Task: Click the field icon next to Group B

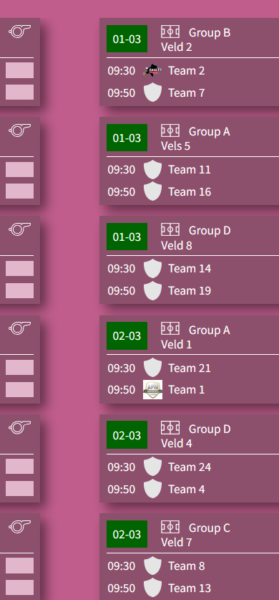Action: pyautogui.click(x=170, y=32)
